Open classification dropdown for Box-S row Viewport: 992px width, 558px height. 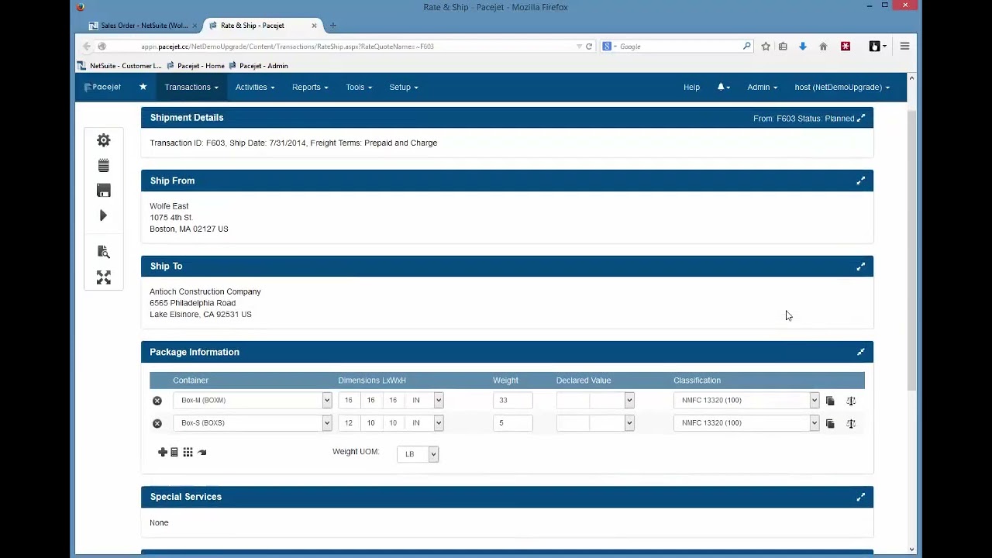pos(746,422)
